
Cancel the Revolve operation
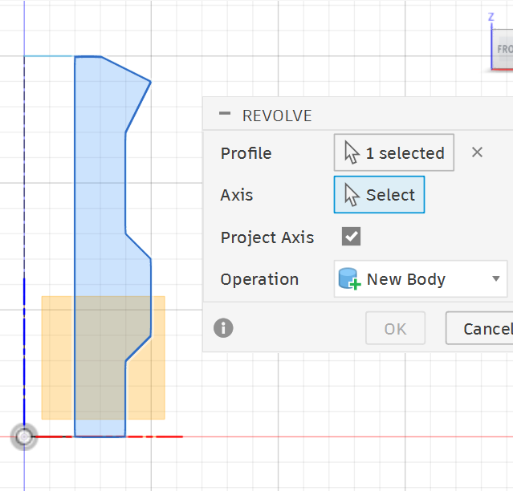point(479,328)
